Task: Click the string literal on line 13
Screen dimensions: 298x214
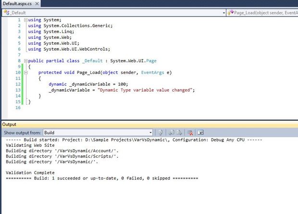Action: coord(145,90)
